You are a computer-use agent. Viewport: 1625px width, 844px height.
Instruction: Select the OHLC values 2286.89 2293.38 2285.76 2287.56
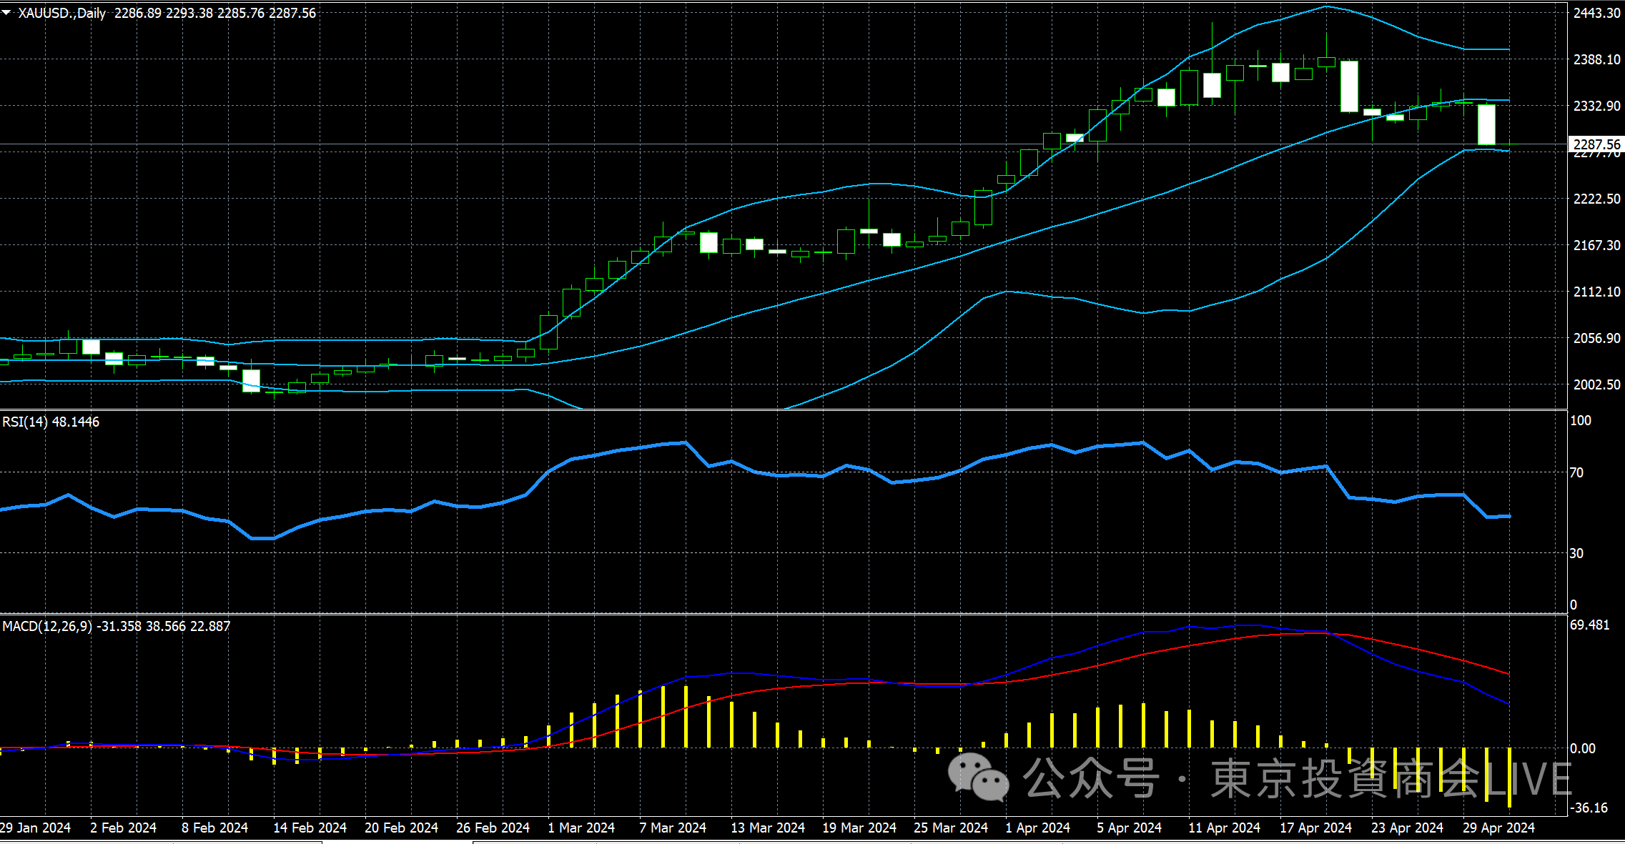215,13
